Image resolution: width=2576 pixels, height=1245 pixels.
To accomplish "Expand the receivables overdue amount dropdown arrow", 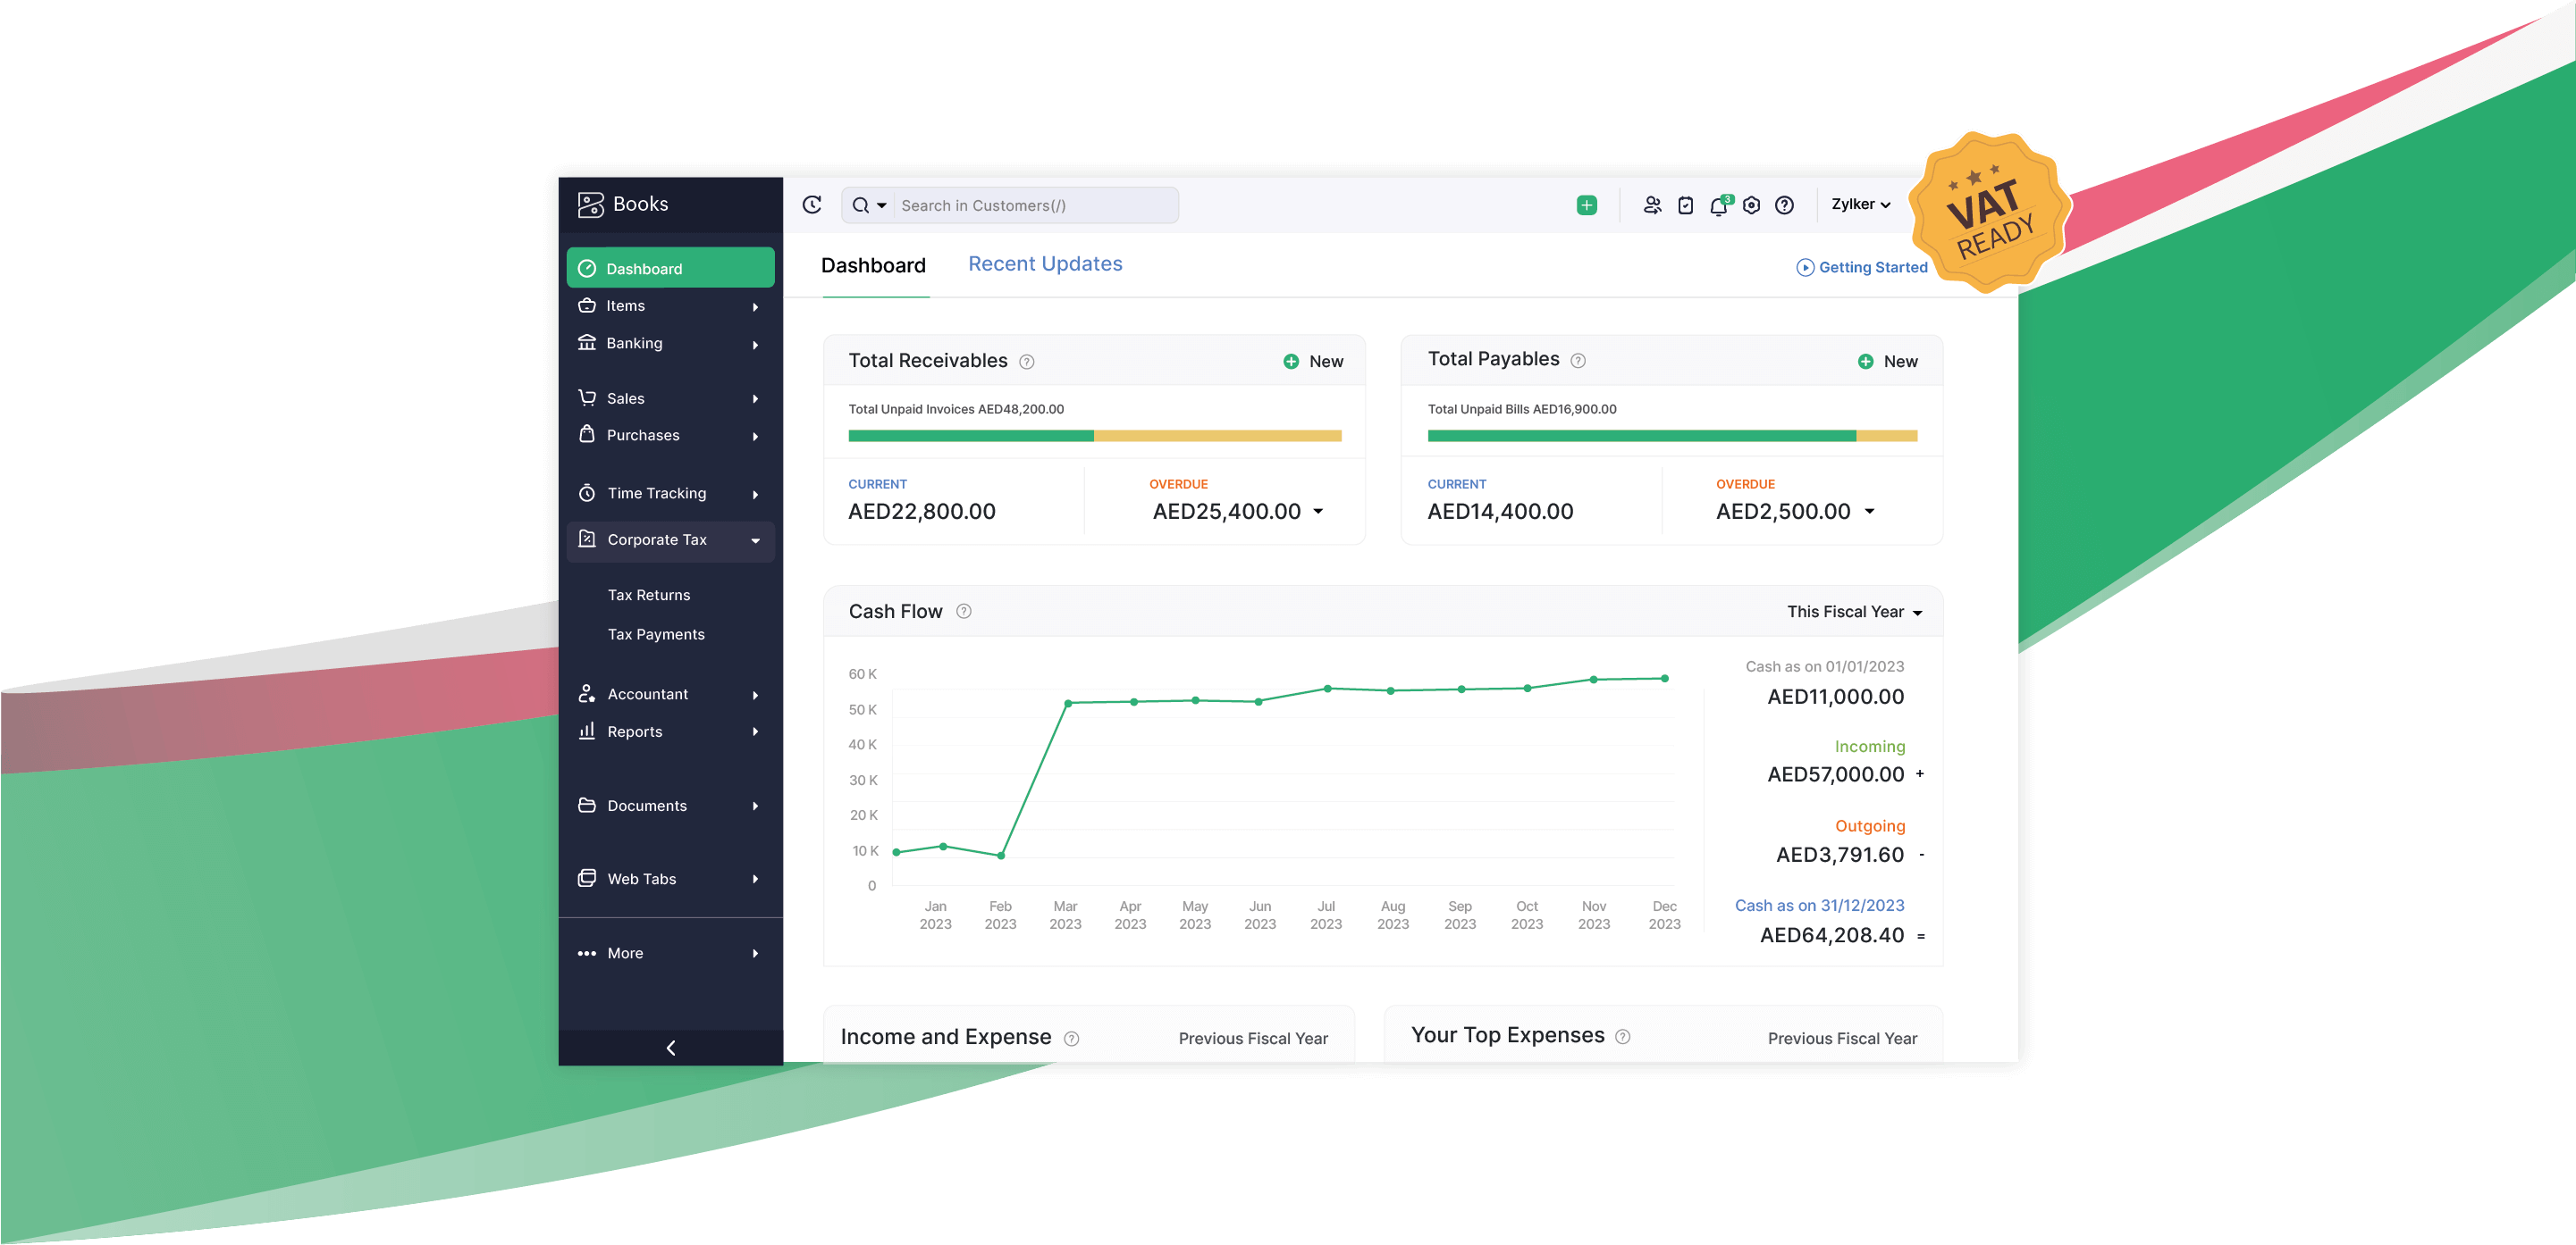I will (x=1318, y=512).
